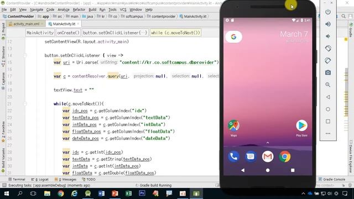
Task: Close the MainActivity.kt tab
Action: (x=78, y=24)
